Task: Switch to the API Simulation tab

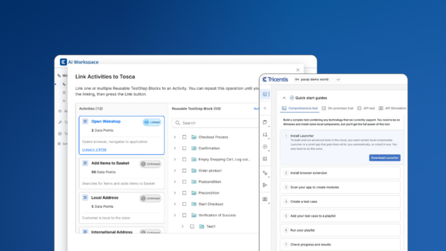Action: [x=392, y=108]
